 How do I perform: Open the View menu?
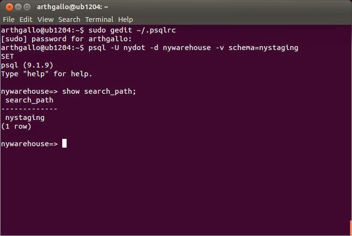pos(45,19)
